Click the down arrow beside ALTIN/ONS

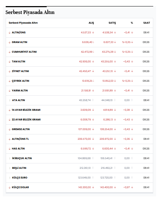[x=10, y=33]
